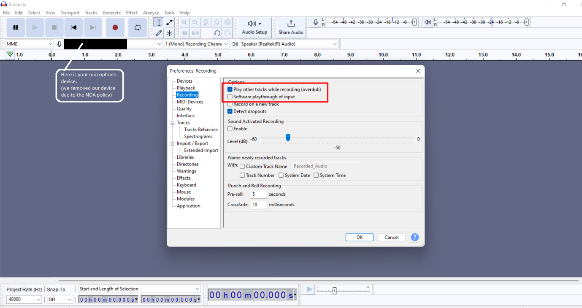Collapse the Tracks tree node

pyautogui.click(x=173, y=123)
